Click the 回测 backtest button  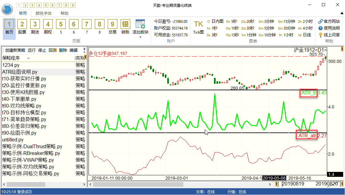pos(53,50)
